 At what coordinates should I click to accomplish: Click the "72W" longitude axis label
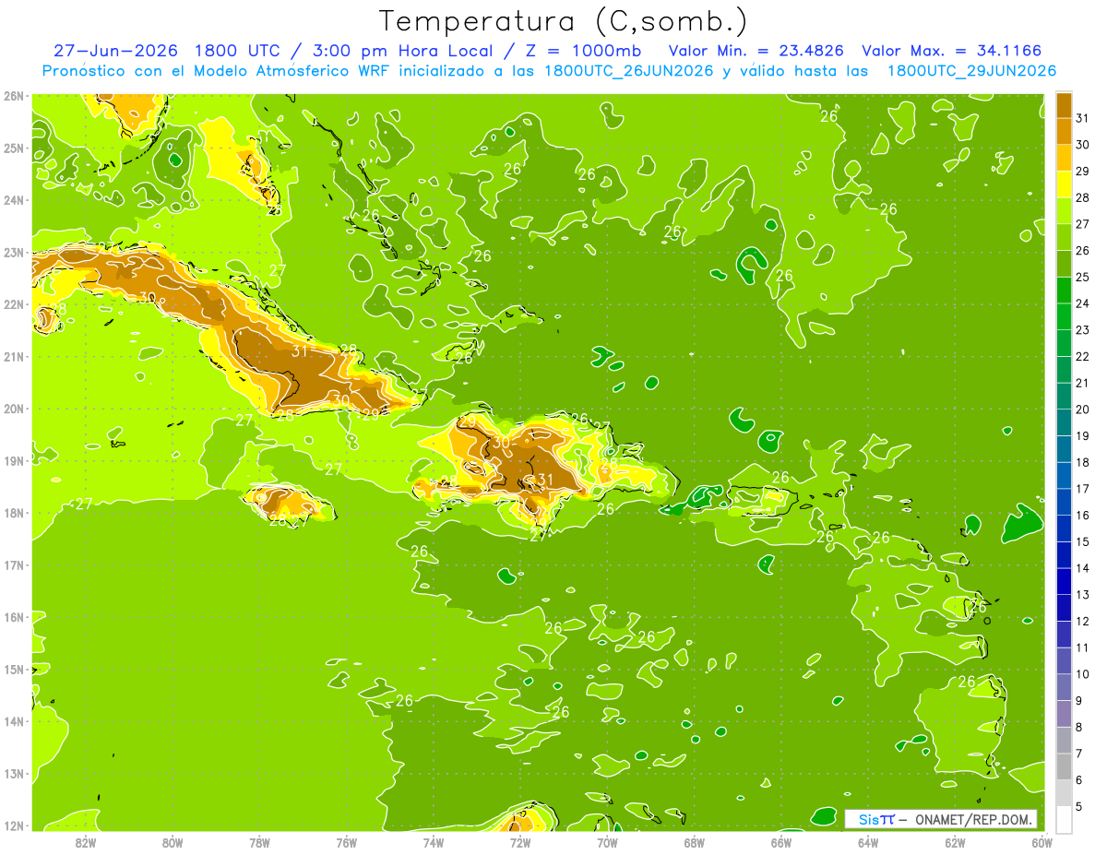tap(520, 842)
